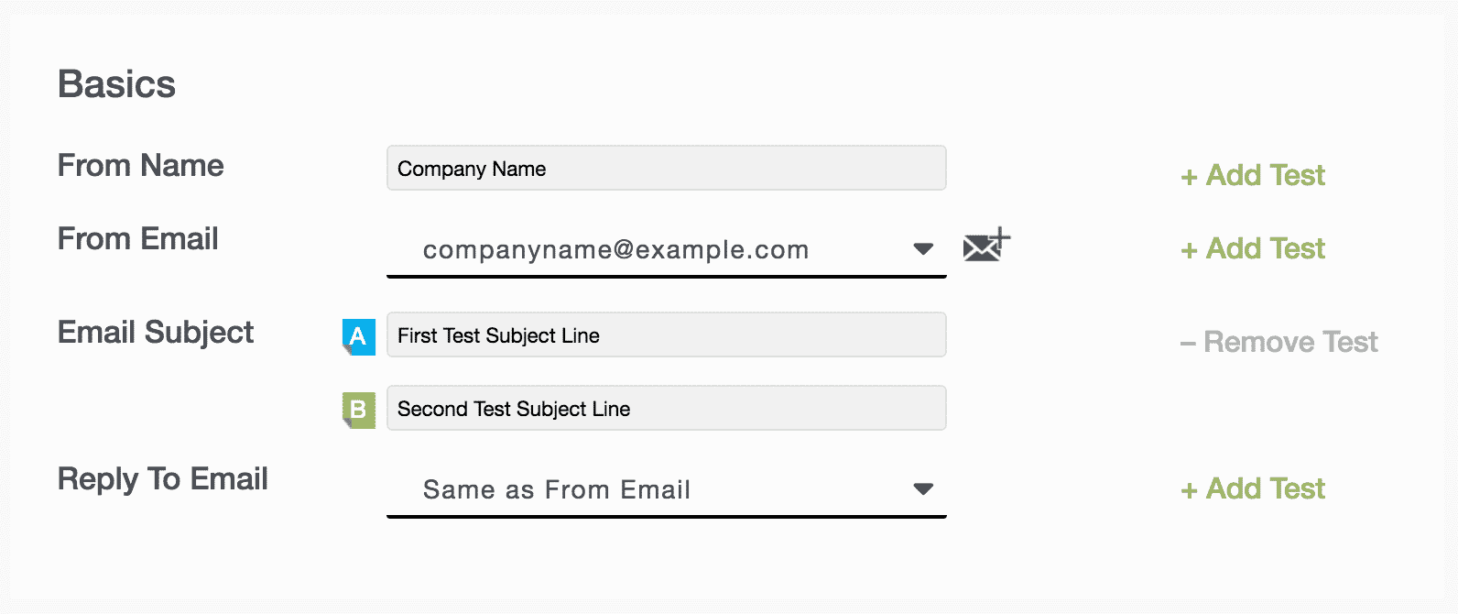
Task: Open the From Email dropdown arrow
Action: pos(923,249)
